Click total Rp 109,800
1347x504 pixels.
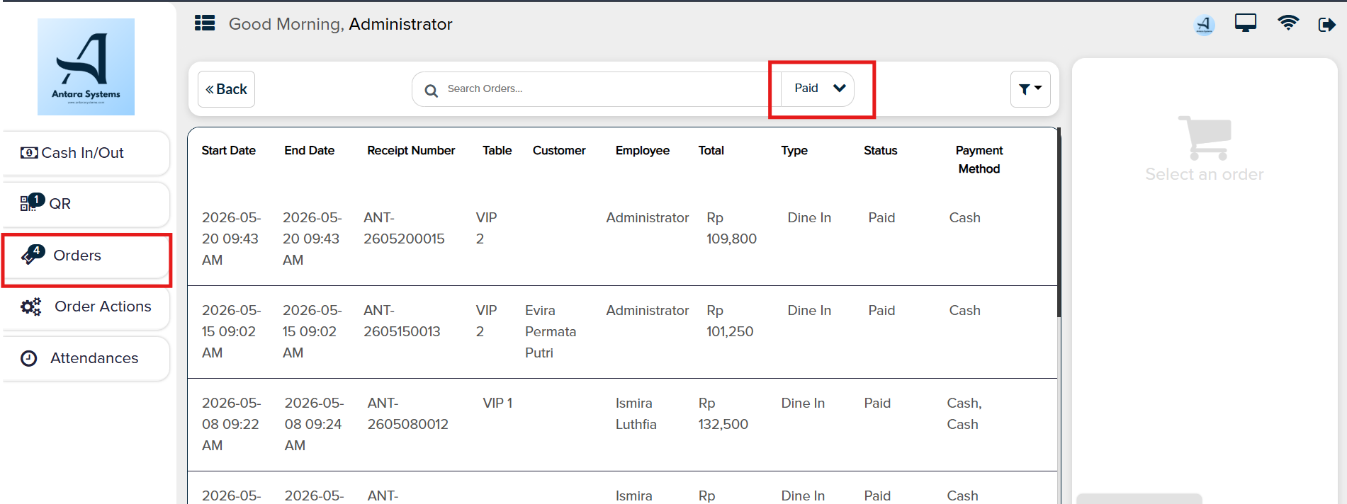(731, 228)
